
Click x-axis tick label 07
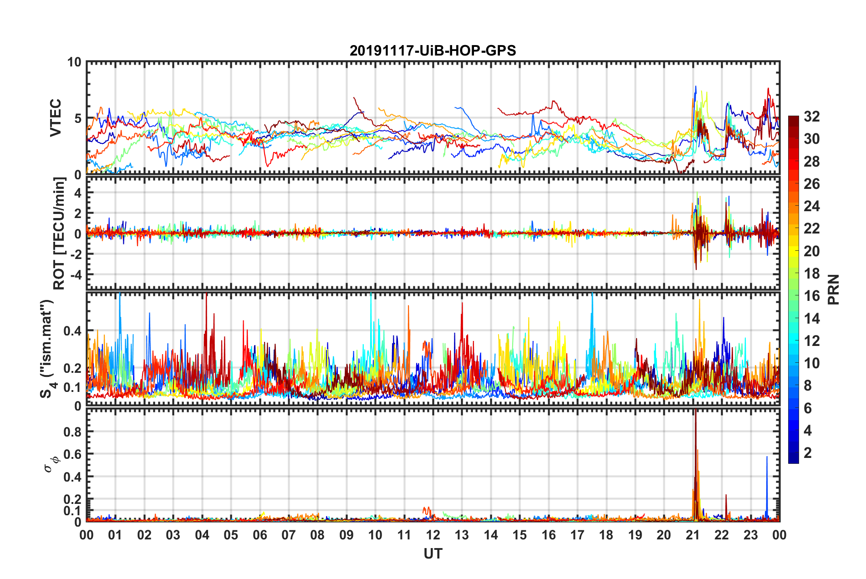289,535
